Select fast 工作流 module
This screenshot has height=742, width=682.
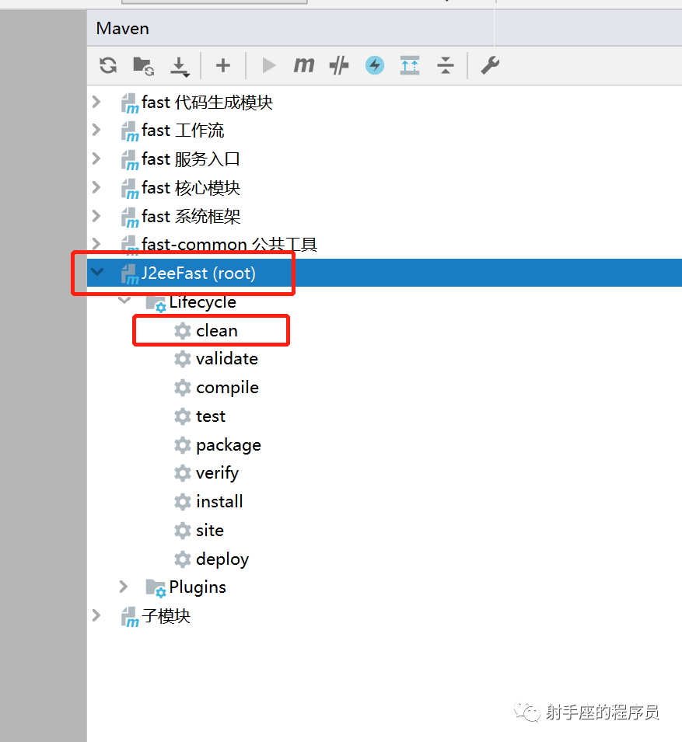pos(183,130)
